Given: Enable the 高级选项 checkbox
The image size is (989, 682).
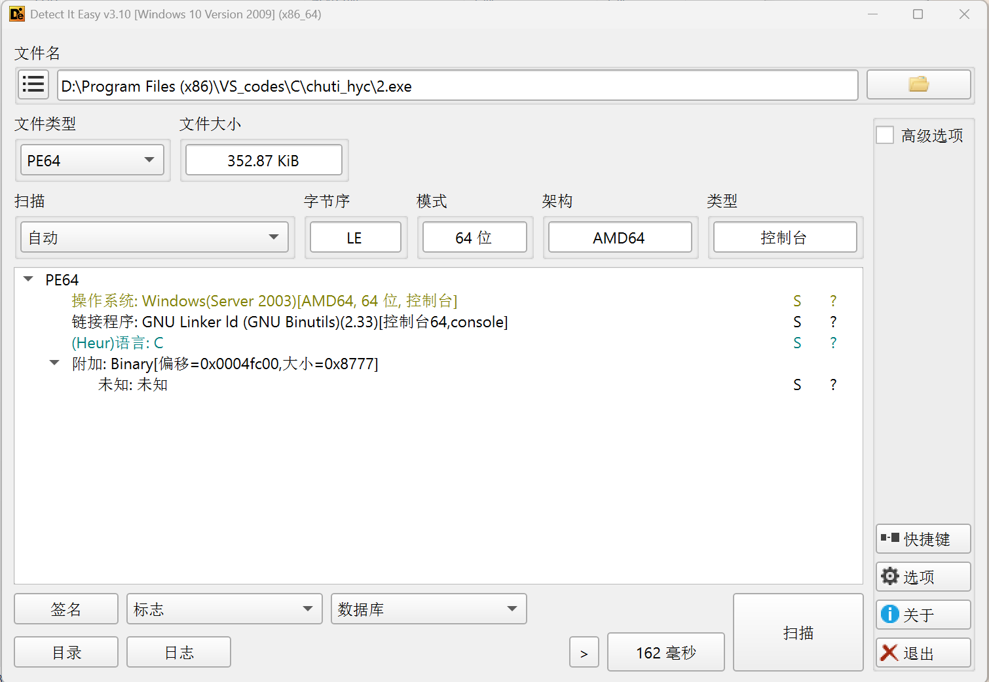Looking at the screenshot, I should point(884,134).
